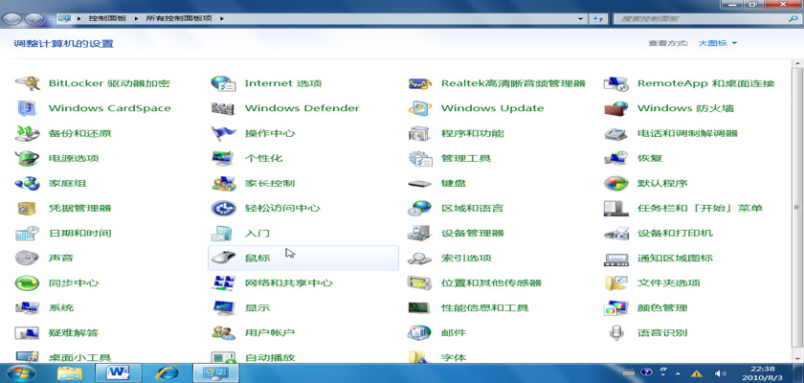Expand arrow after 所有控制面板项 breadcrumb
Image resolution: width=804 pixels, height=383 pixels.
222,18
